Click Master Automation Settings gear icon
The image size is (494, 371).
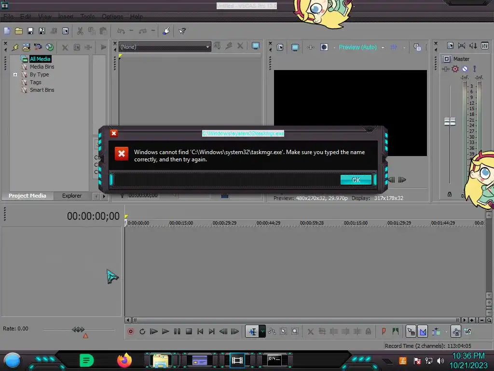(455, 69)
